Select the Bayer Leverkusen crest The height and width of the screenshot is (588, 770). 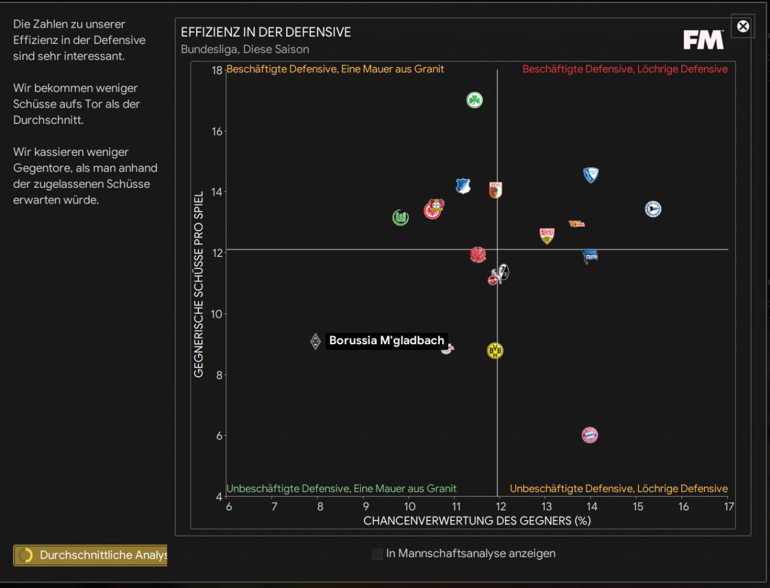pos(437,204)
